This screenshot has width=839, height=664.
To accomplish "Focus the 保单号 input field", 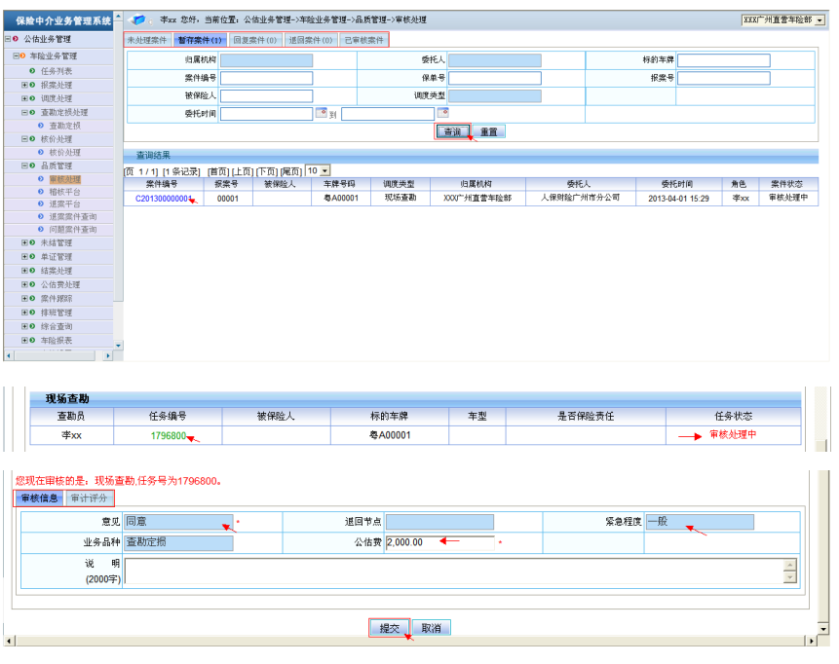I will [x=494, y=79].
